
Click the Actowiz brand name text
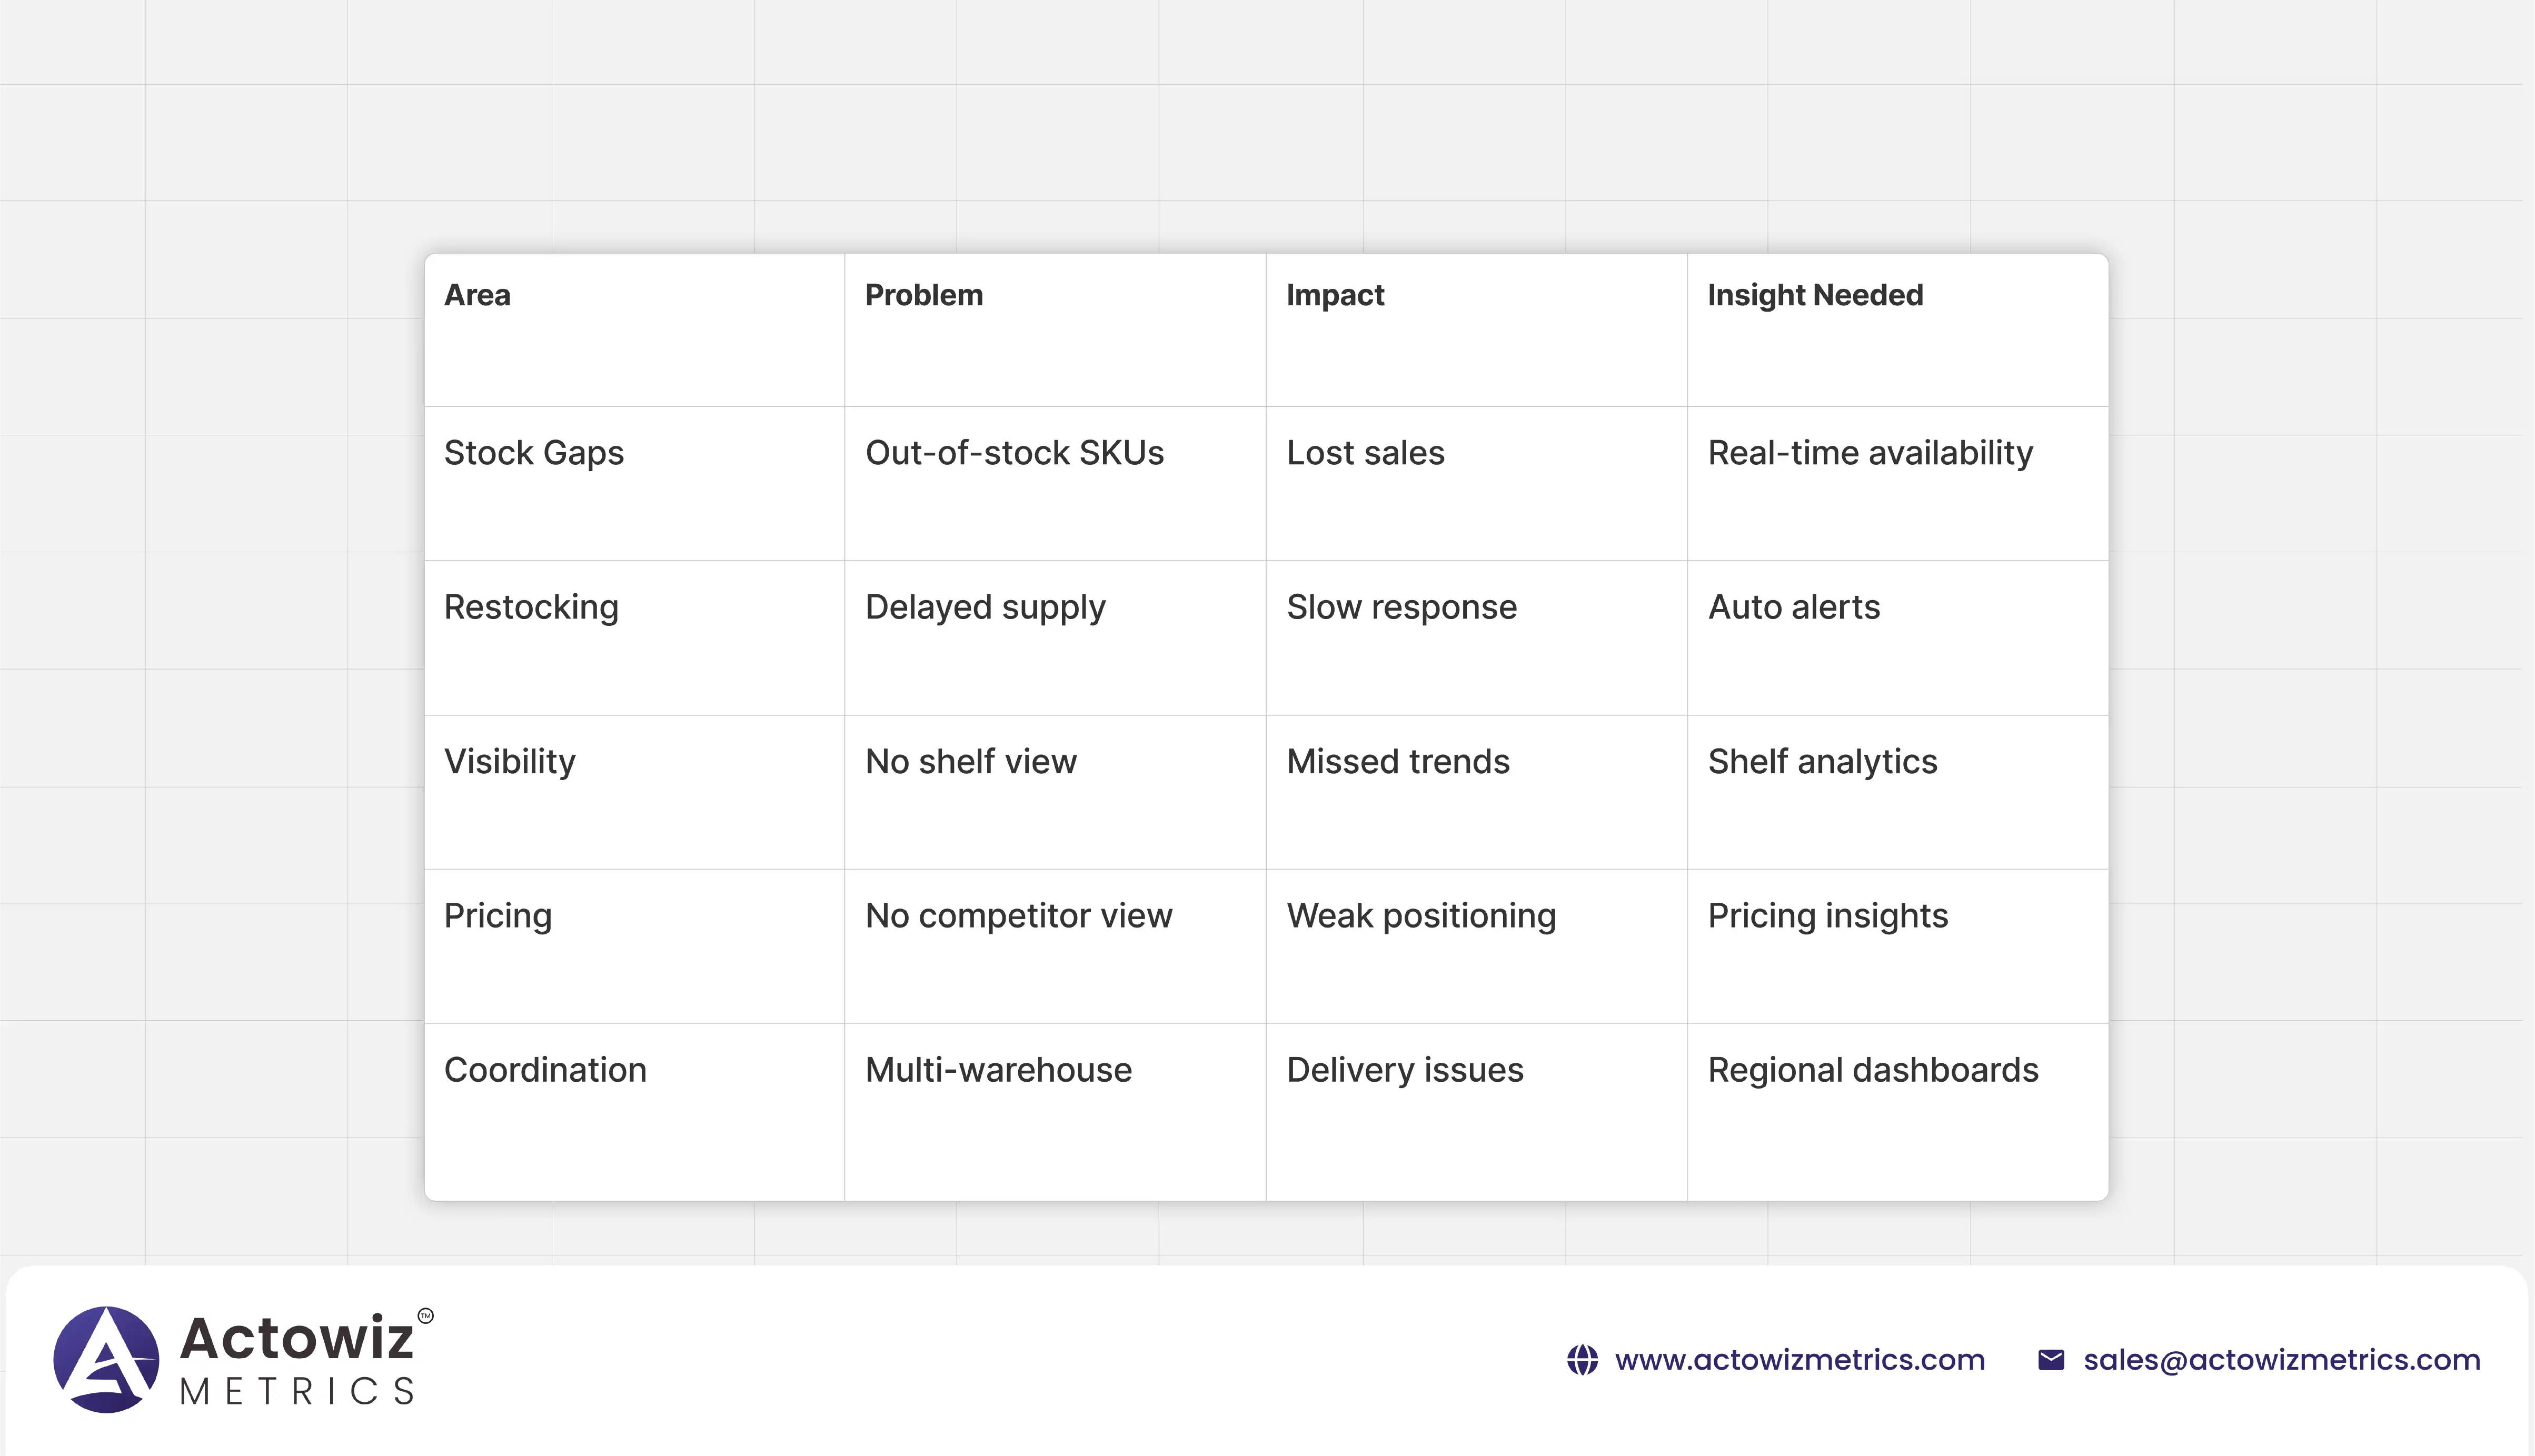(x=297, y=1338)
